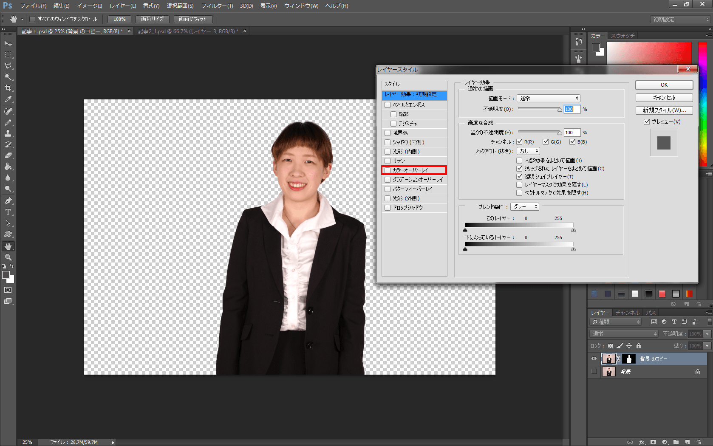This screenshot has width=713, height=446.
Task: Select the Pencil tool
Action: [8, 122]
